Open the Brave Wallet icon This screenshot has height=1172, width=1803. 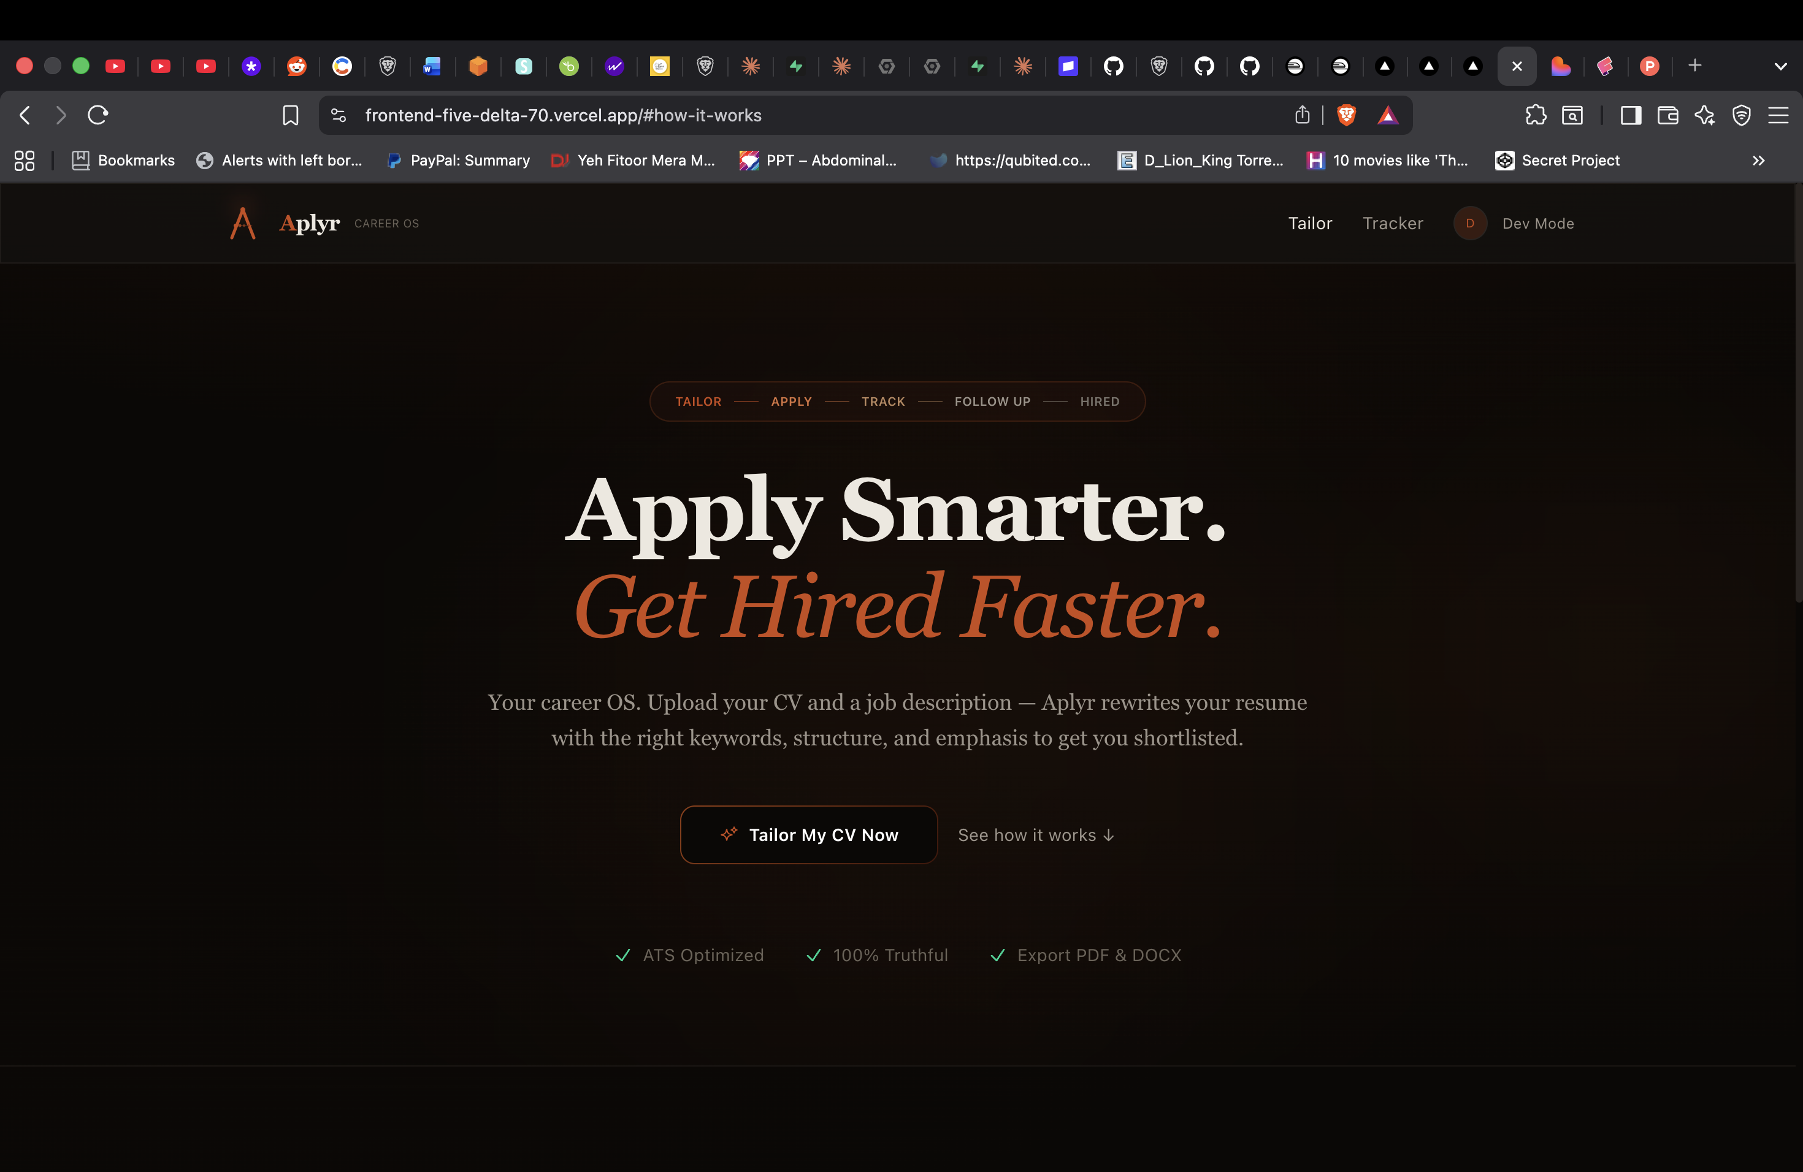pos(1667,115)
